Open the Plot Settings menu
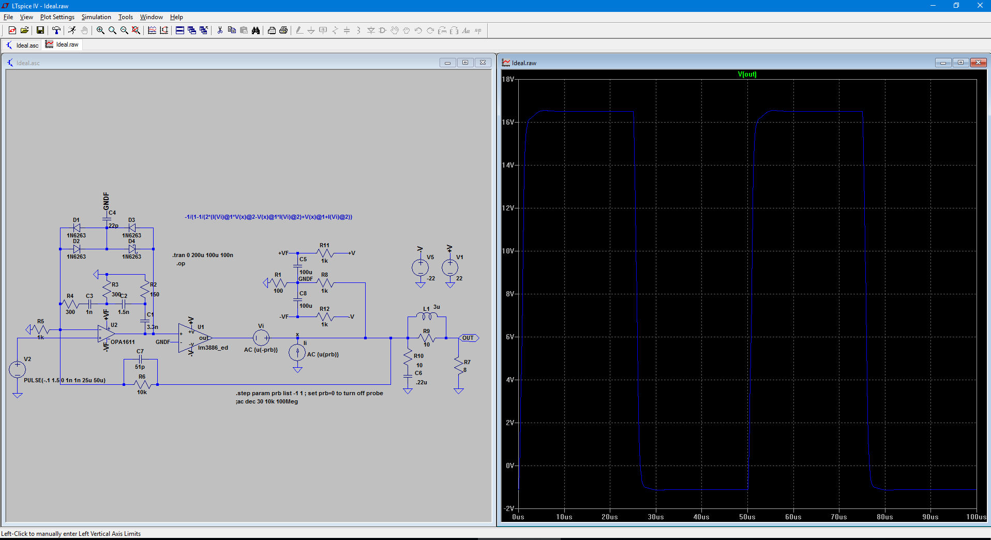The width and height of the screenshot is (991, 540). coord(57,17)
